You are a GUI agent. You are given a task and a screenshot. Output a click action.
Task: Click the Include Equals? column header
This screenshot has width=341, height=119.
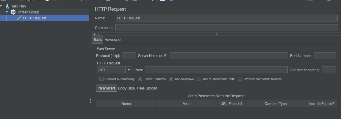pyautogui.click(x=321, y=104)
